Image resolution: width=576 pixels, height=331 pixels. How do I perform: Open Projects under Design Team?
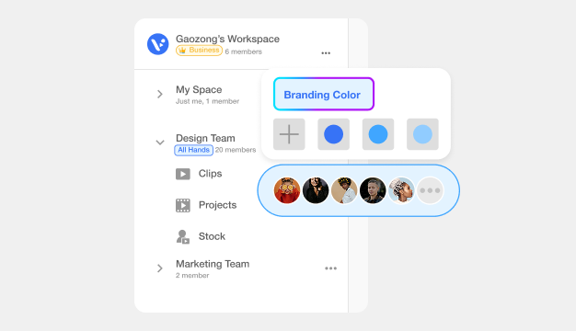(217, 205)
